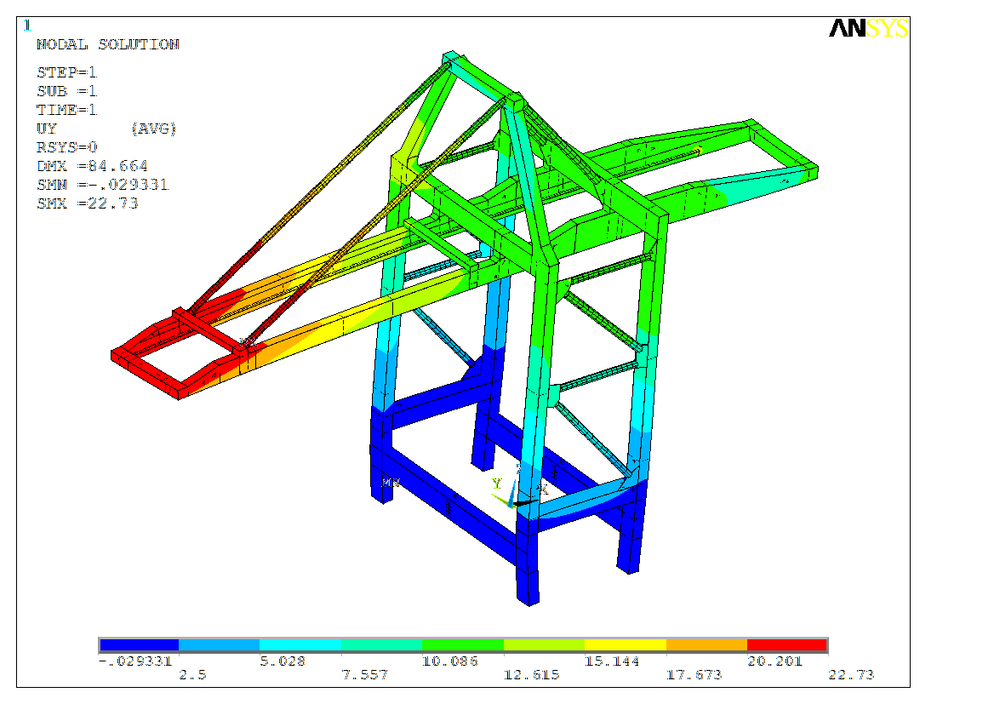Image resolution: width=994 pixels, height=704 pixels.
Task: Click the legend value '7.557'
Action: pos(364,675)
